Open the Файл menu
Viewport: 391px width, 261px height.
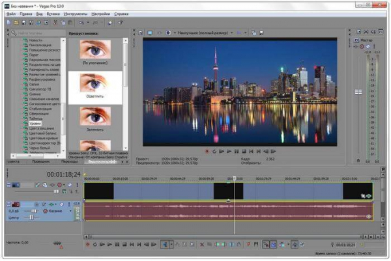pos(11,14)
